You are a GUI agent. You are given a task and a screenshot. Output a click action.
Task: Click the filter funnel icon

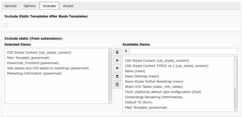(126, 52)
